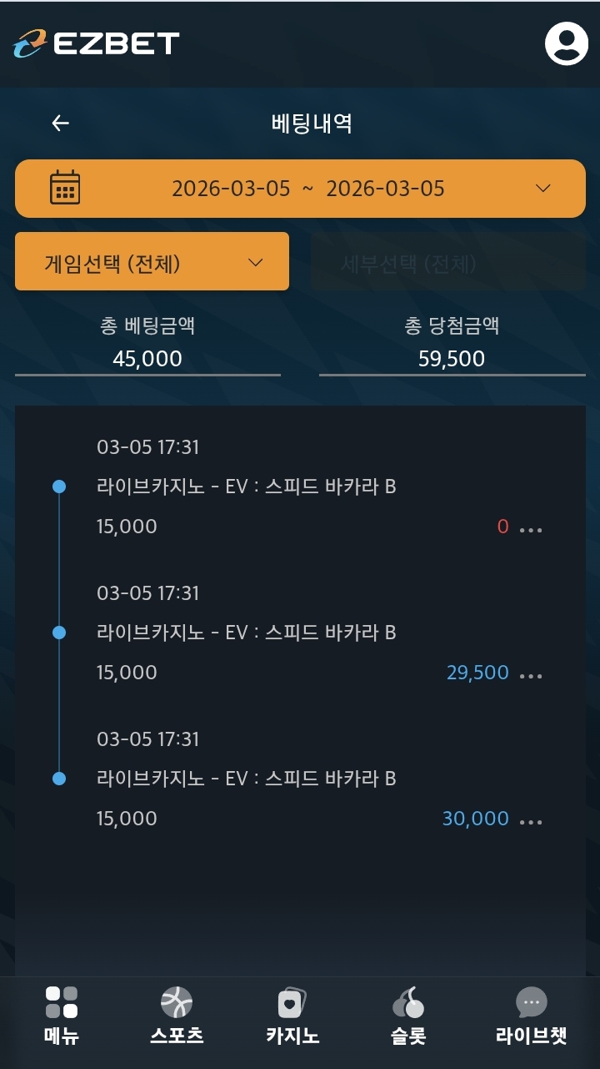This screenshot has width=600, height=1069.
Task: Open more options for the 29,500 bet
Action: [x=531, y=675]
